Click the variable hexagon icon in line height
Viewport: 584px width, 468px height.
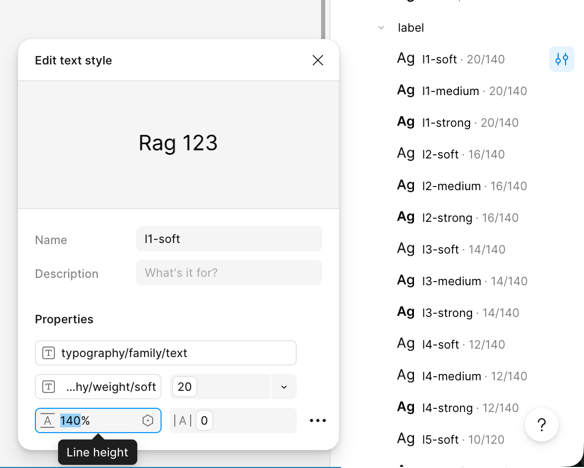pyautogui.click(x=148, y=420)
